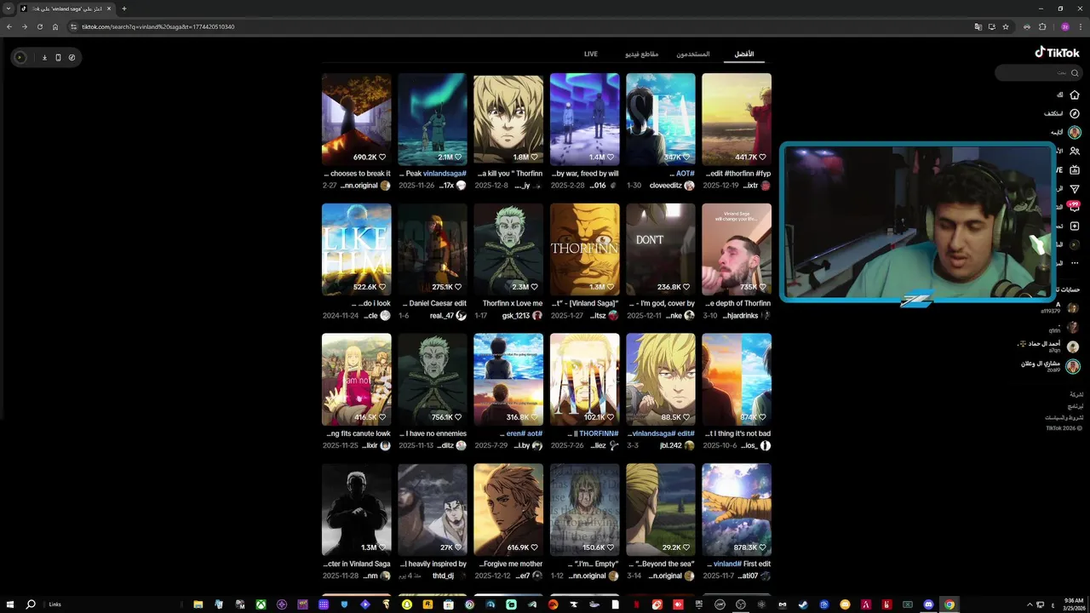The image size is (1090, 613).
Task: Open cloveeditz creator profile link
Action: pos(666,186)
